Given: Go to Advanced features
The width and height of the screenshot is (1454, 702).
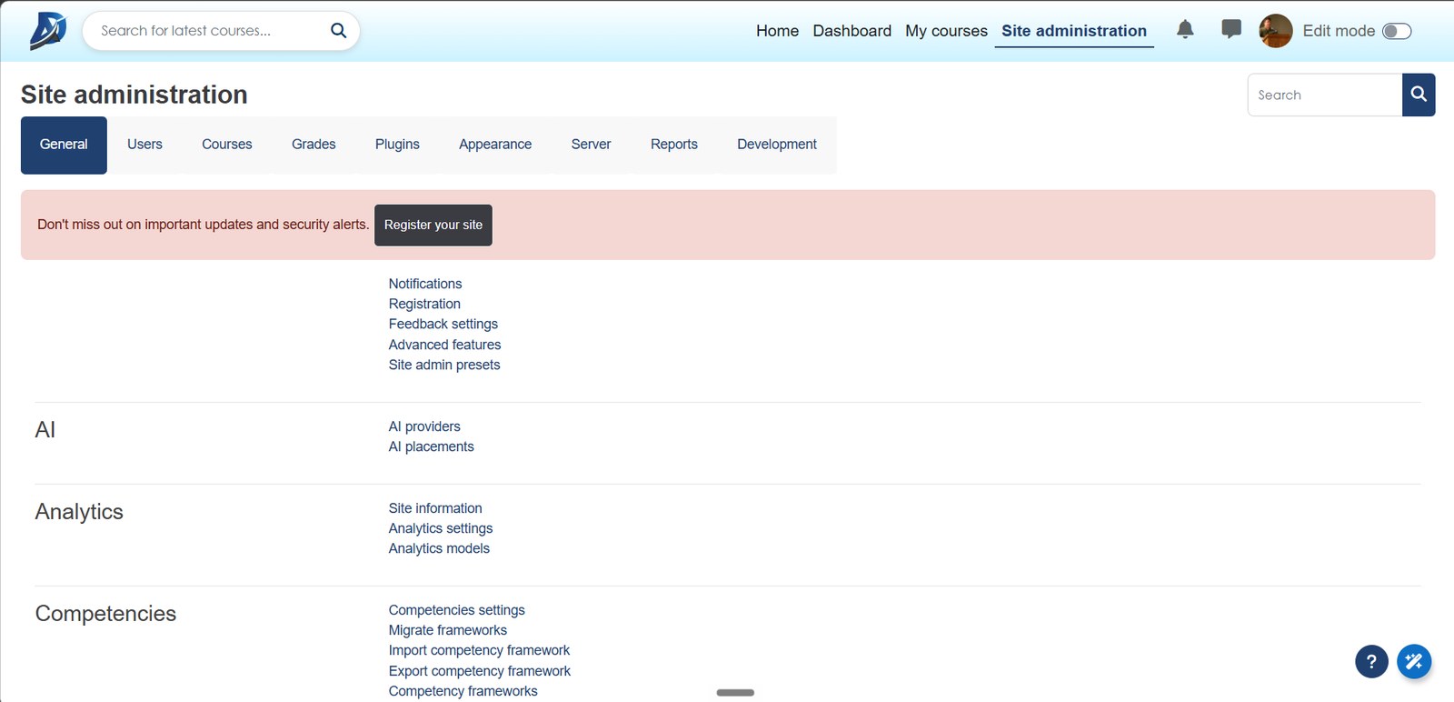Looking at the screenshot, I should (x=444, y=345).
